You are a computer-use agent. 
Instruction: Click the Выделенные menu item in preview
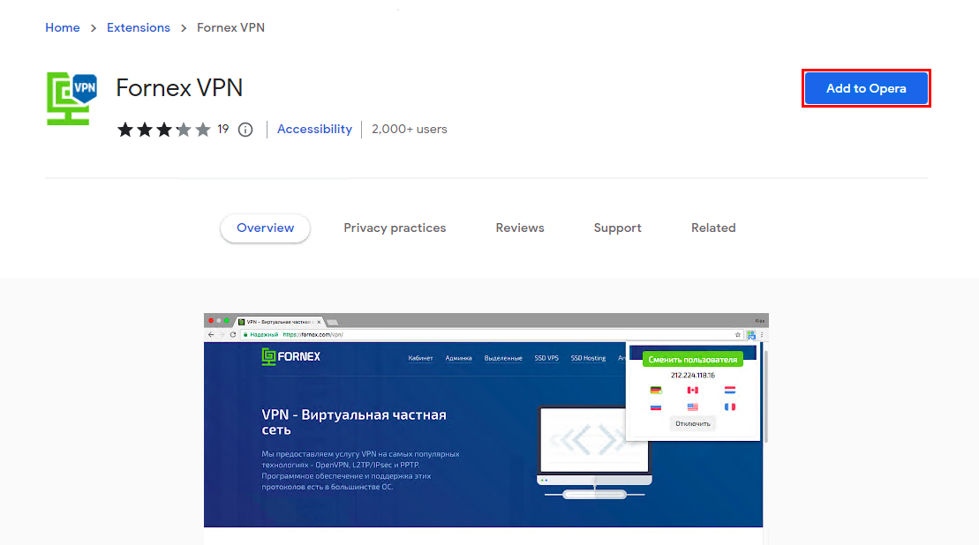503,359
